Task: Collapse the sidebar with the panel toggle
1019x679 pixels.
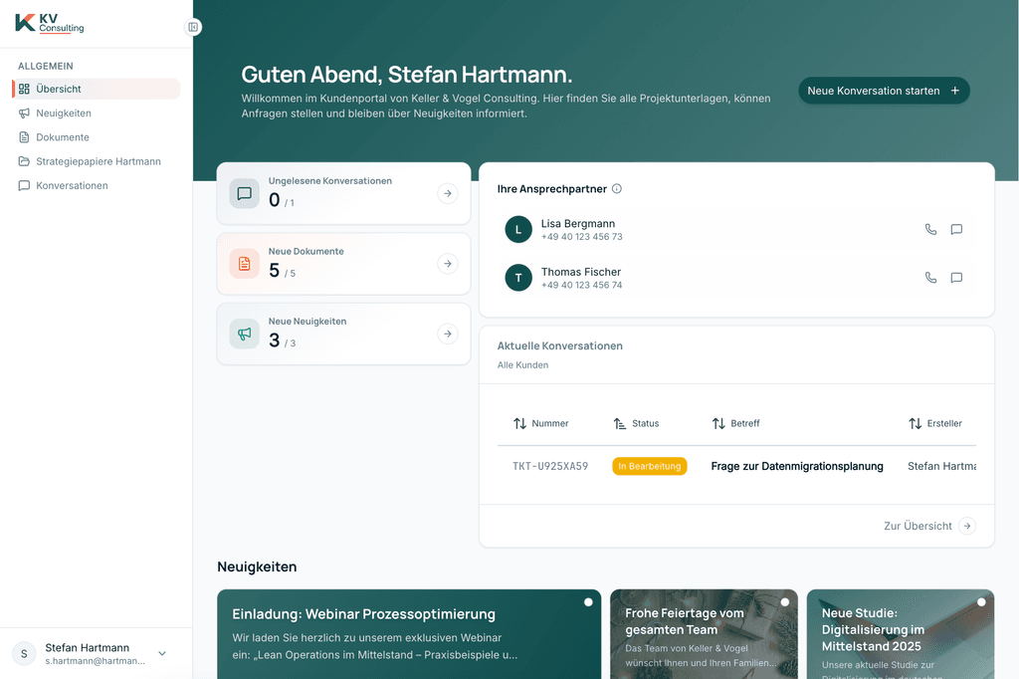Action: [192, 27]
